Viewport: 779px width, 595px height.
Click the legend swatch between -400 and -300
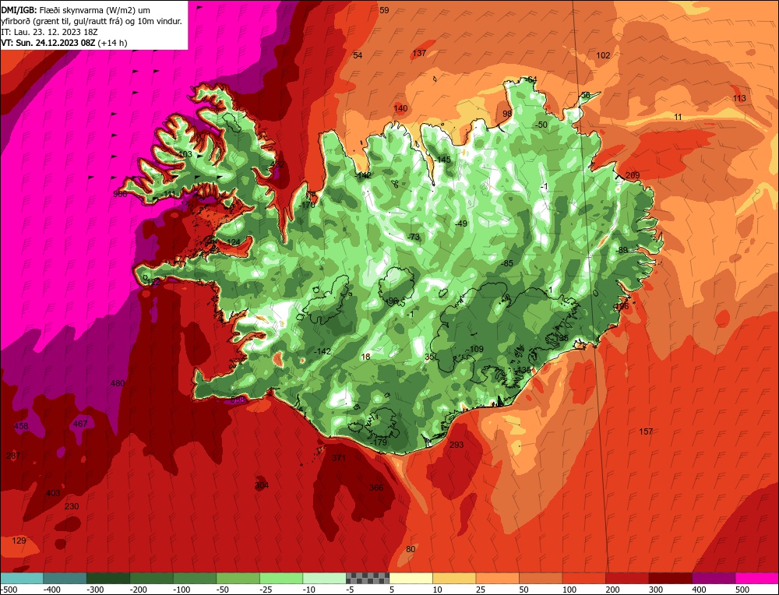(x=65, y=578)
